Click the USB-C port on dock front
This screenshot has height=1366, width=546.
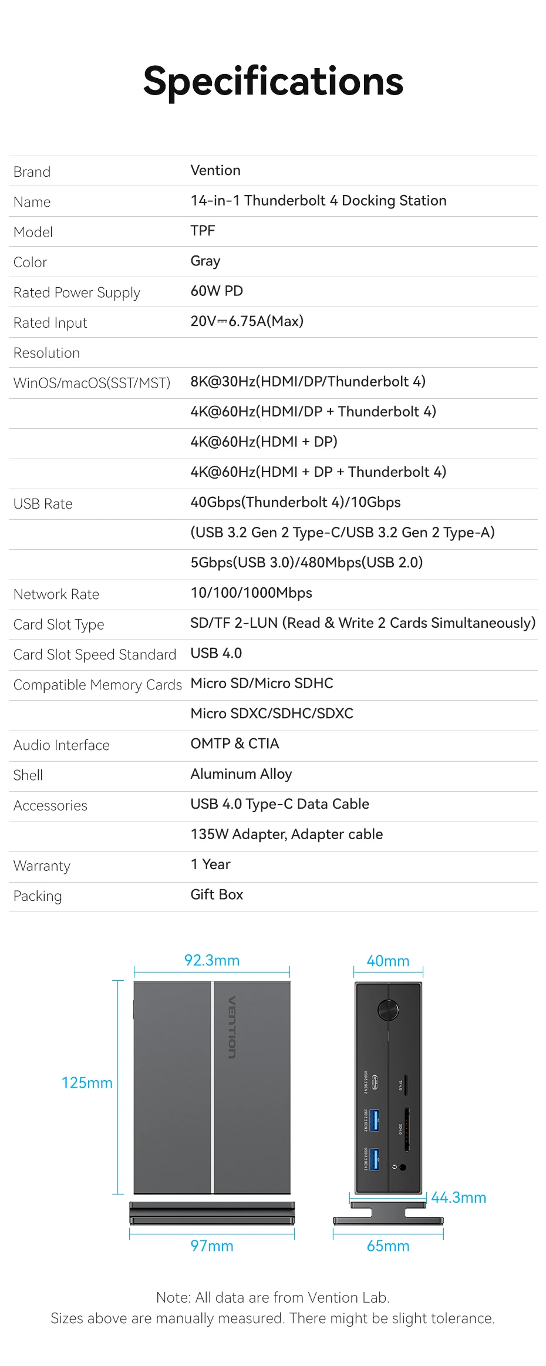coord(375,1081)
